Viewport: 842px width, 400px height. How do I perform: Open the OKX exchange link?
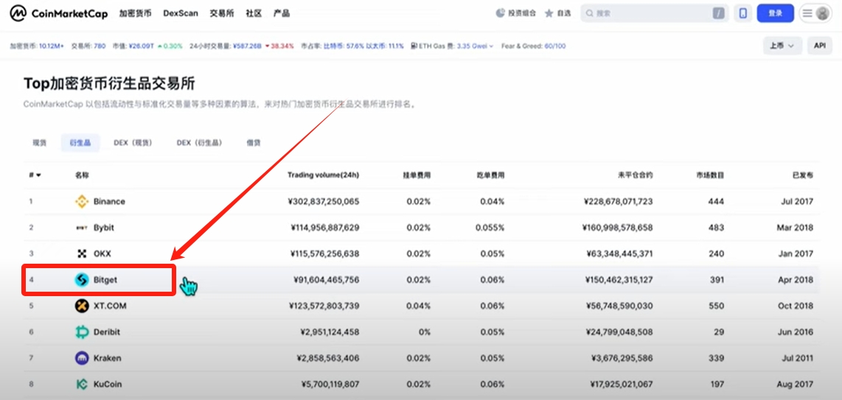click(x=102, y=253)
